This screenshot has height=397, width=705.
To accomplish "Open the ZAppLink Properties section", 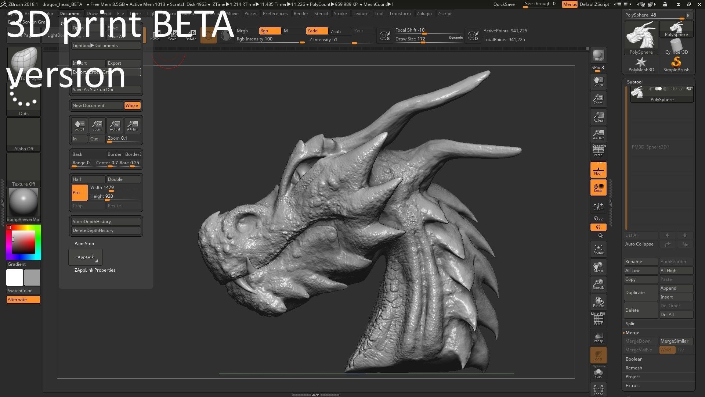I will (95, 270).
